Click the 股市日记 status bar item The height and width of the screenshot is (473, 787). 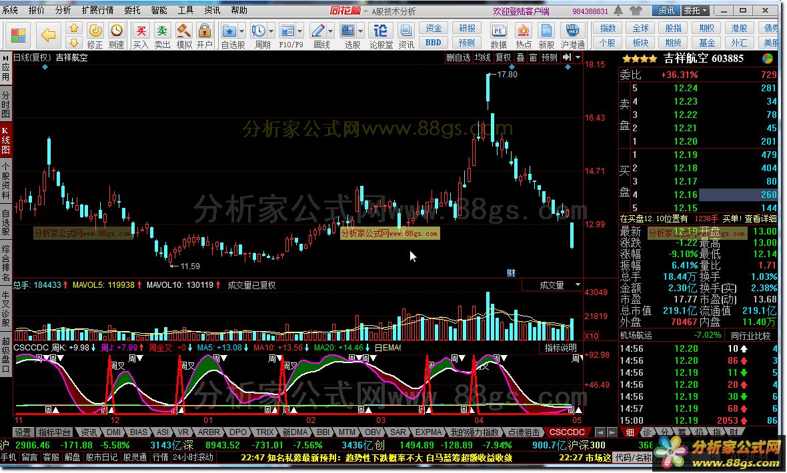pos(101,457)
